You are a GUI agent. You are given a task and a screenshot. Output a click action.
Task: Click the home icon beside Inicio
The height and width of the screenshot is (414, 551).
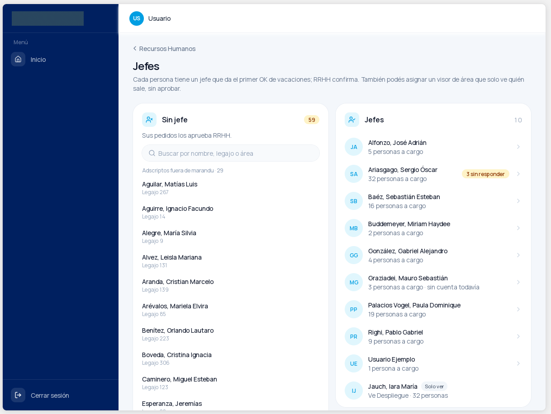[x=18, y=59]
